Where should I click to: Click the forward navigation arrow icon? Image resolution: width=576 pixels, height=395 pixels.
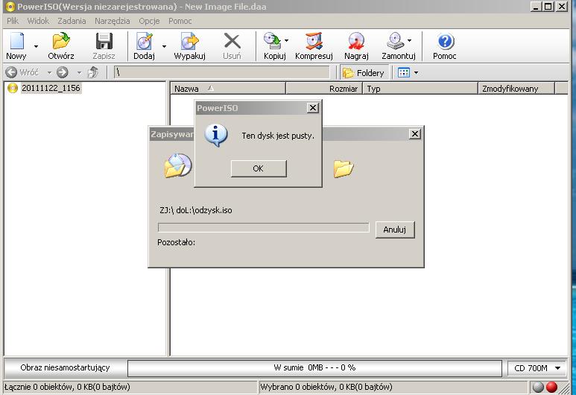click(x=63, y=72)
